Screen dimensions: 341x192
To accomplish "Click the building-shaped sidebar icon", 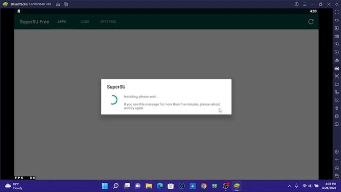I will tap(337, 60).
